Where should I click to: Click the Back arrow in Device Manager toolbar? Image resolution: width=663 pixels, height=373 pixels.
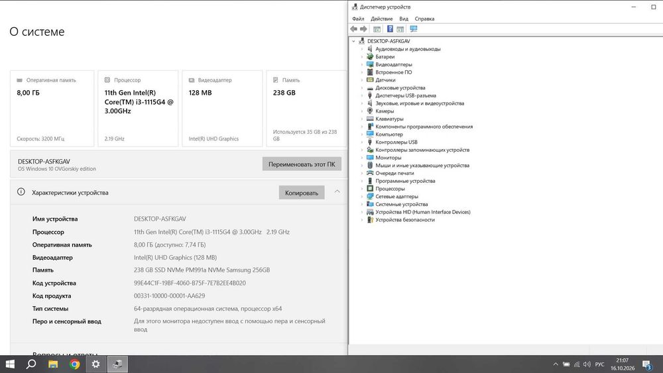click(353, 28)
